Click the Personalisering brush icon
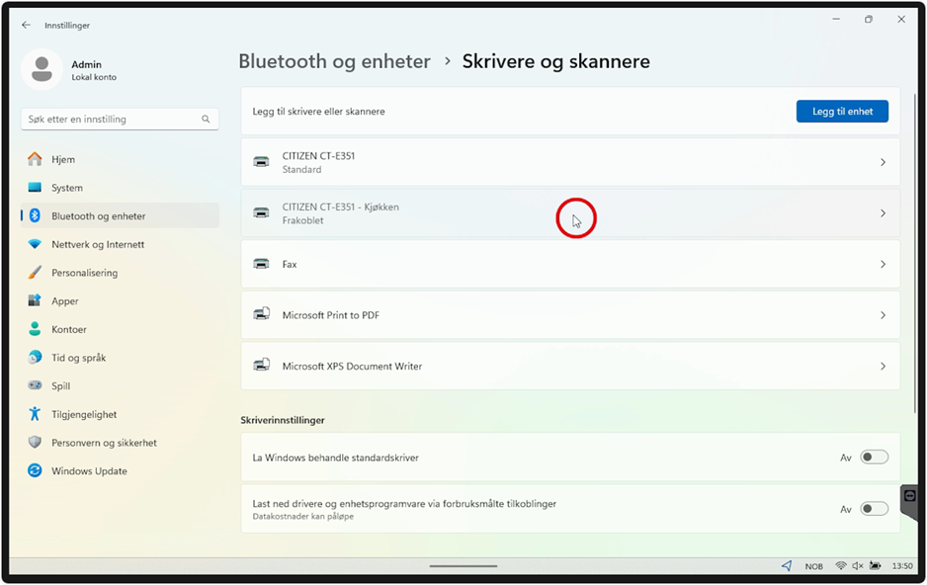This screenshot has width=927, height=585. (x=35, y=273)
